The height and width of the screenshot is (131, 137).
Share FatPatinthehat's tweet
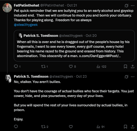[x=133, y=66]
